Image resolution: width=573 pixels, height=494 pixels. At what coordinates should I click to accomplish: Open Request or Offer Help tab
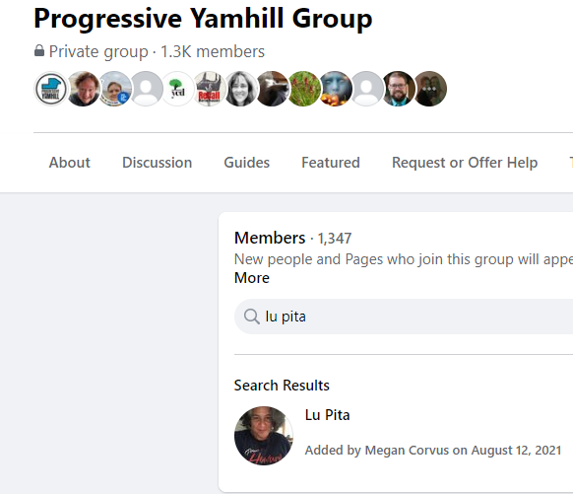click(x=465, y=163)
